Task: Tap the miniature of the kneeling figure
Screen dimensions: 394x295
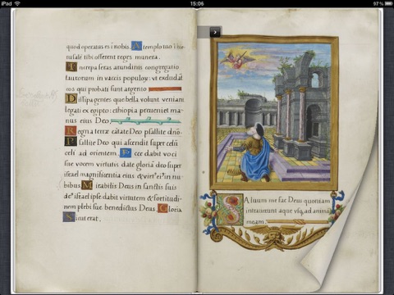Action: 274,113
